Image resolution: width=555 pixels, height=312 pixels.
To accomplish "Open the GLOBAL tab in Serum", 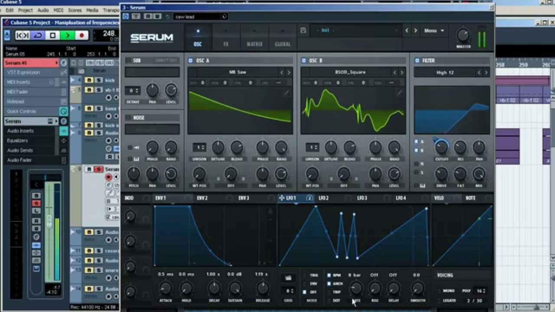I will pyautogui.click(x=283, y=37).
